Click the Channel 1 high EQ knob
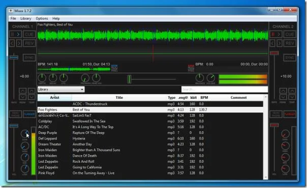307x188 pixels. (x=25, y=145)
